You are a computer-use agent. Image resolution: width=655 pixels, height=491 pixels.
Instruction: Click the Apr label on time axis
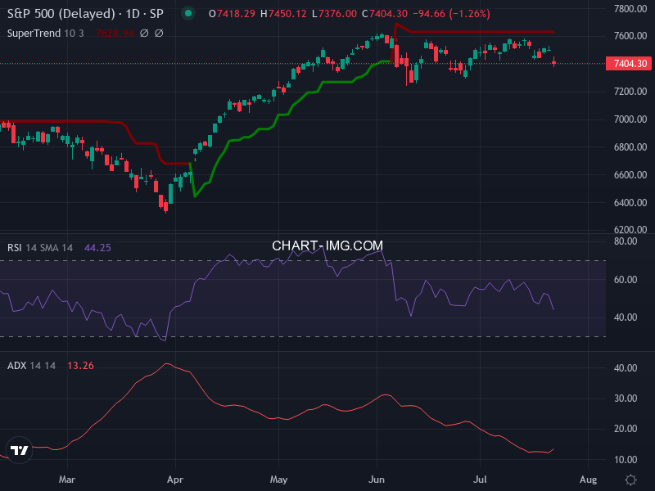point(175,480)
